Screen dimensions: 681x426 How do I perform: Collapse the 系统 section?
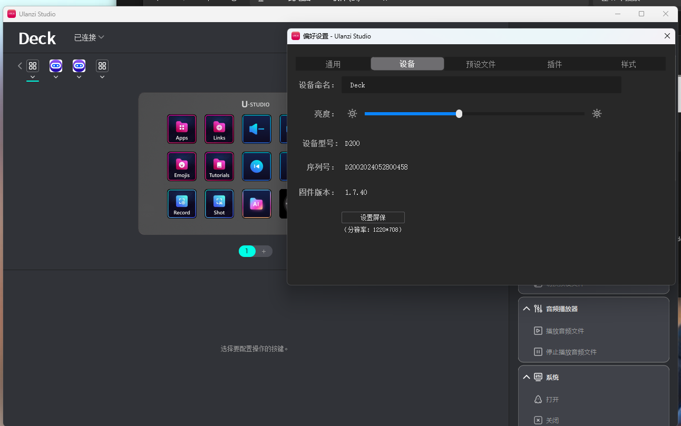(x=527, y=377)
